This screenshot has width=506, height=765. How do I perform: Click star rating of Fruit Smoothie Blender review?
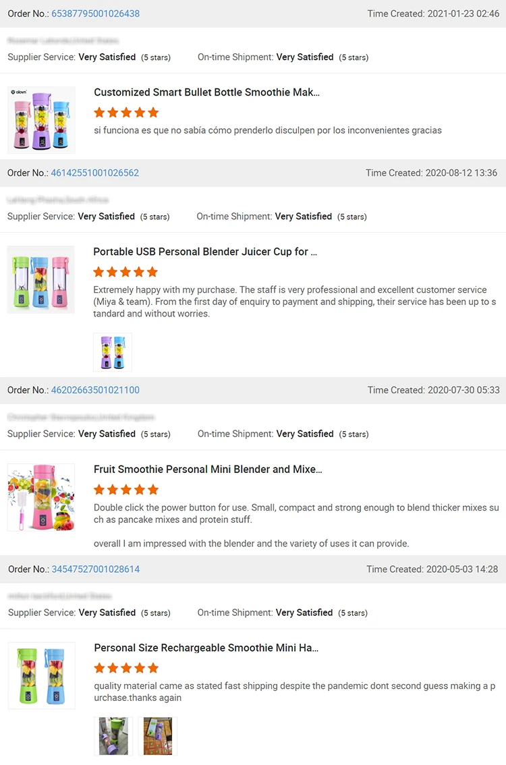[126, 489]
